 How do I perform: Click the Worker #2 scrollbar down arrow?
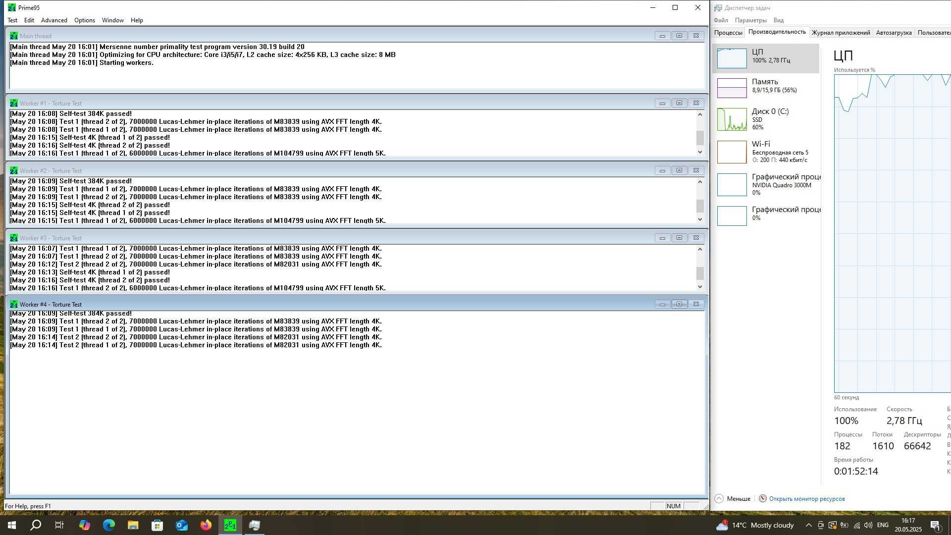[x=700, y=219]
